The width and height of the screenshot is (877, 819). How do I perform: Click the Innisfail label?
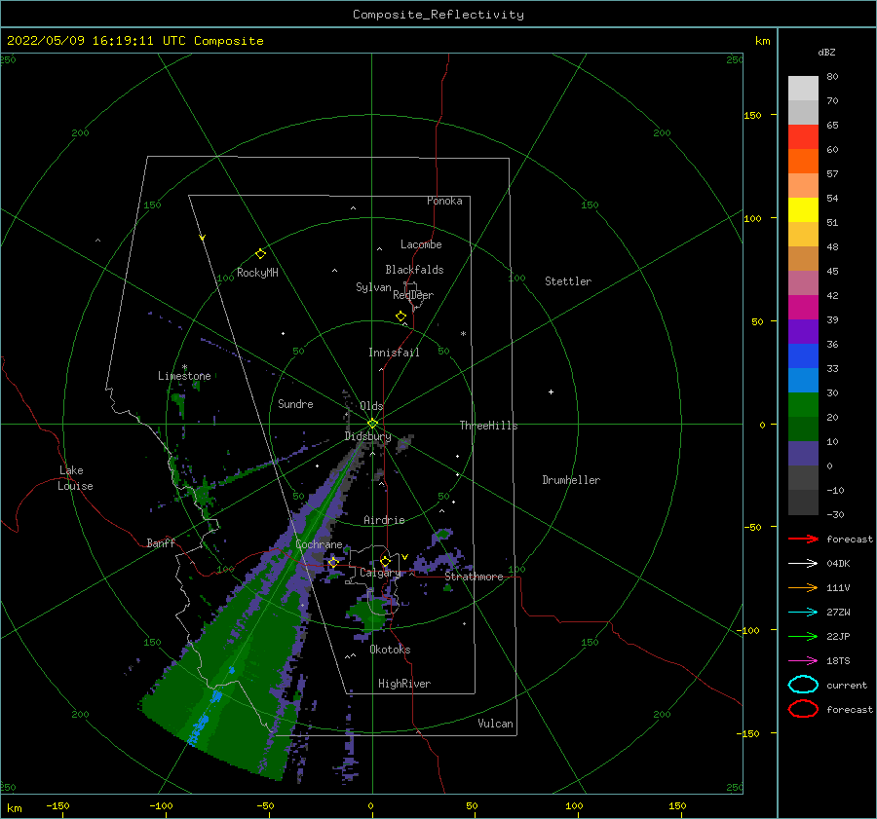pyautogui.click(x=394, y=353)
